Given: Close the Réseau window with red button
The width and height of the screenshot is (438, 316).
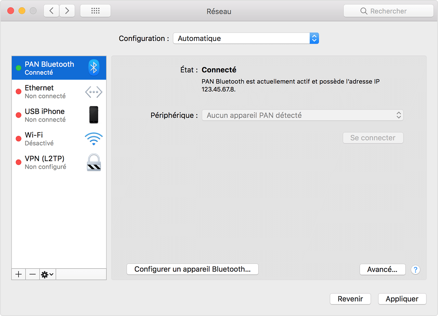Looking at the screenshot, I should [11, 11].
